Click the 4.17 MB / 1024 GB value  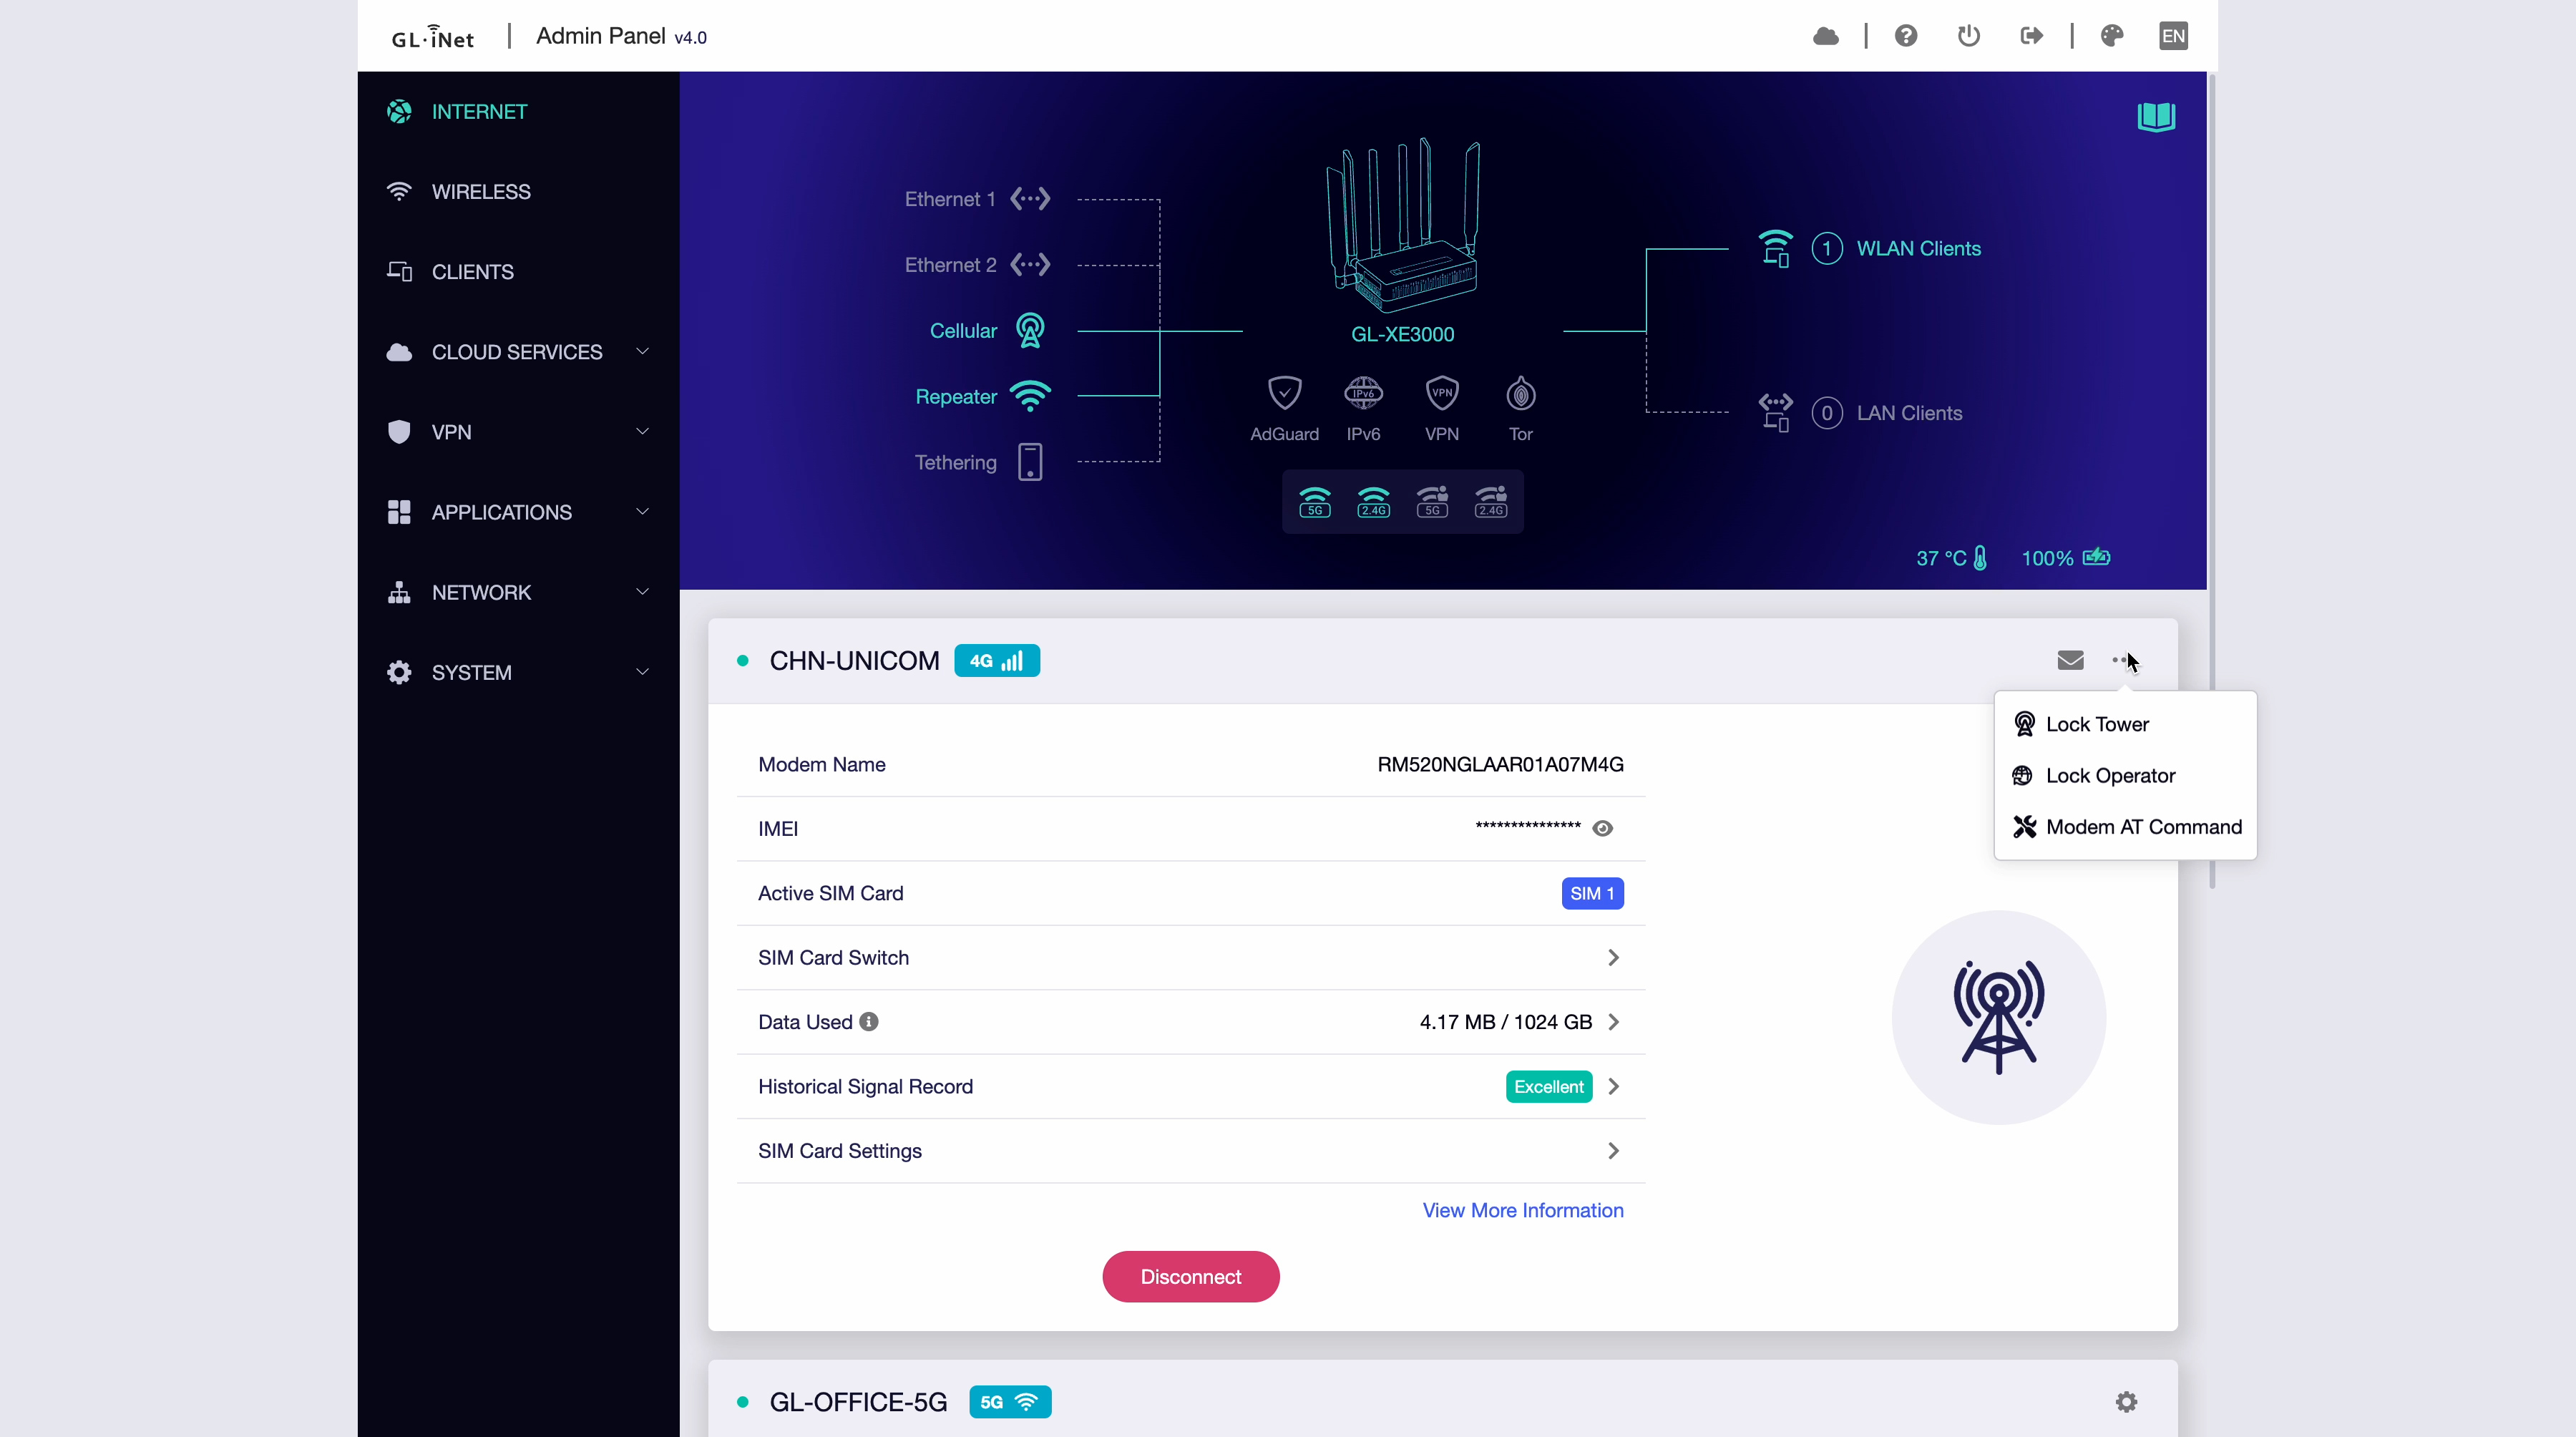pos(1505,1022)
